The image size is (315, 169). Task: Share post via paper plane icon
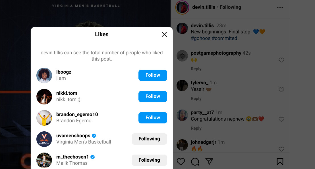tap(209, 161)
